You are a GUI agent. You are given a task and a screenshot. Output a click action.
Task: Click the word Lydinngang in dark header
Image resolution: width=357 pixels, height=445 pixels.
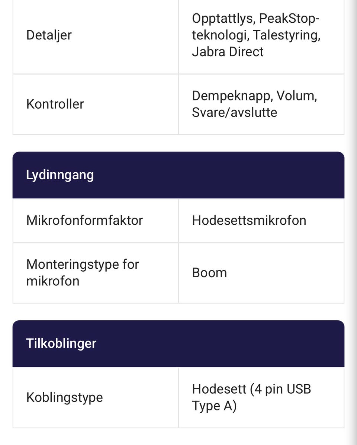[60, 175]
